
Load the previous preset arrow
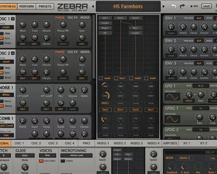[x=93, y=7]
